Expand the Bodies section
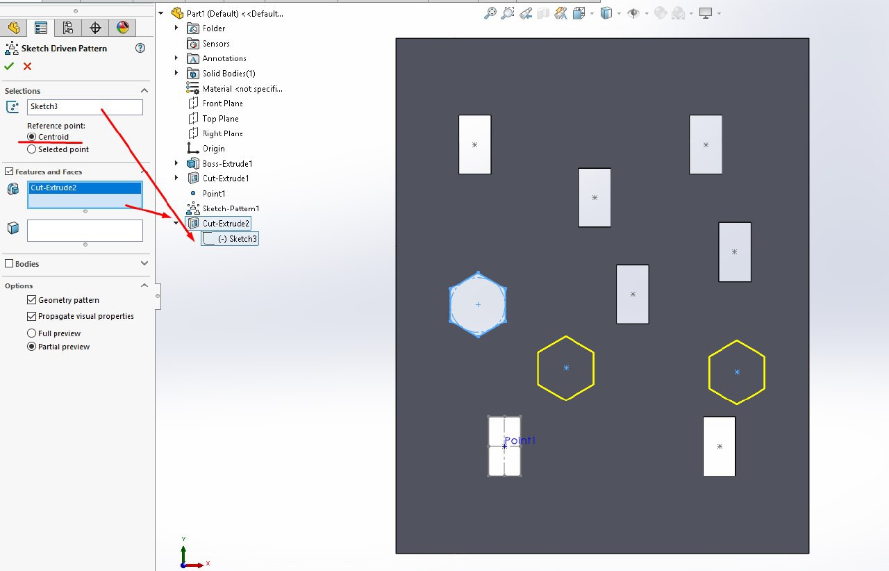 [144, 263]
